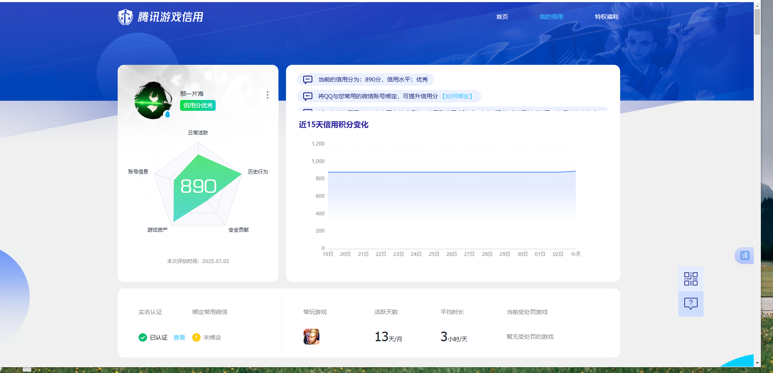Open the 译 translate floating button
Viewport: 773px width, 373px height.
745,255
